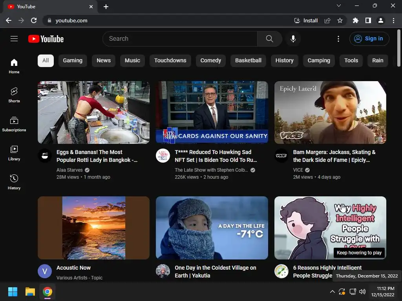Bookmark this tab with the star icon
This screenshot has width=402, height=301.
click(x=340, y=20)
